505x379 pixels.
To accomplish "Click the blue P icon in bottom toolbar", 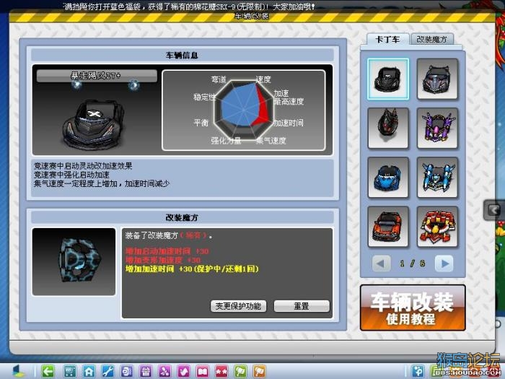I will pos(418,372).
